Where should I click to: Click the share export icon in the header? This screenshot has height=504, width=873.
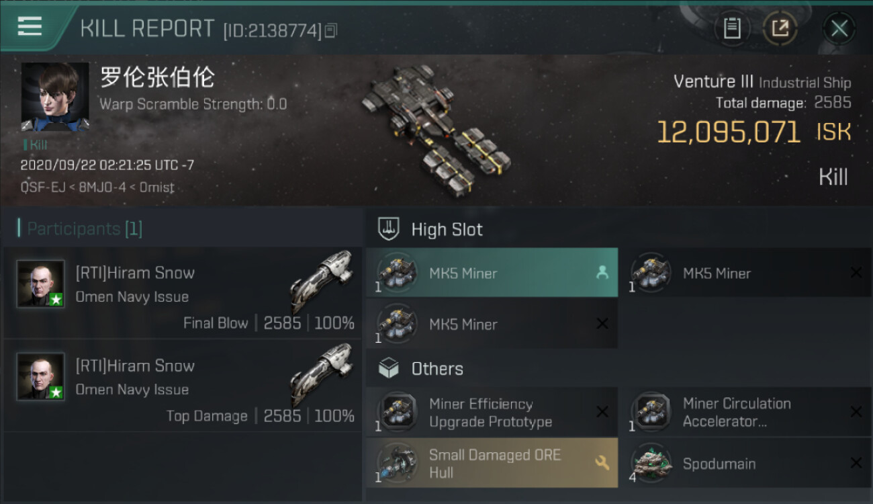coord(780,28)
